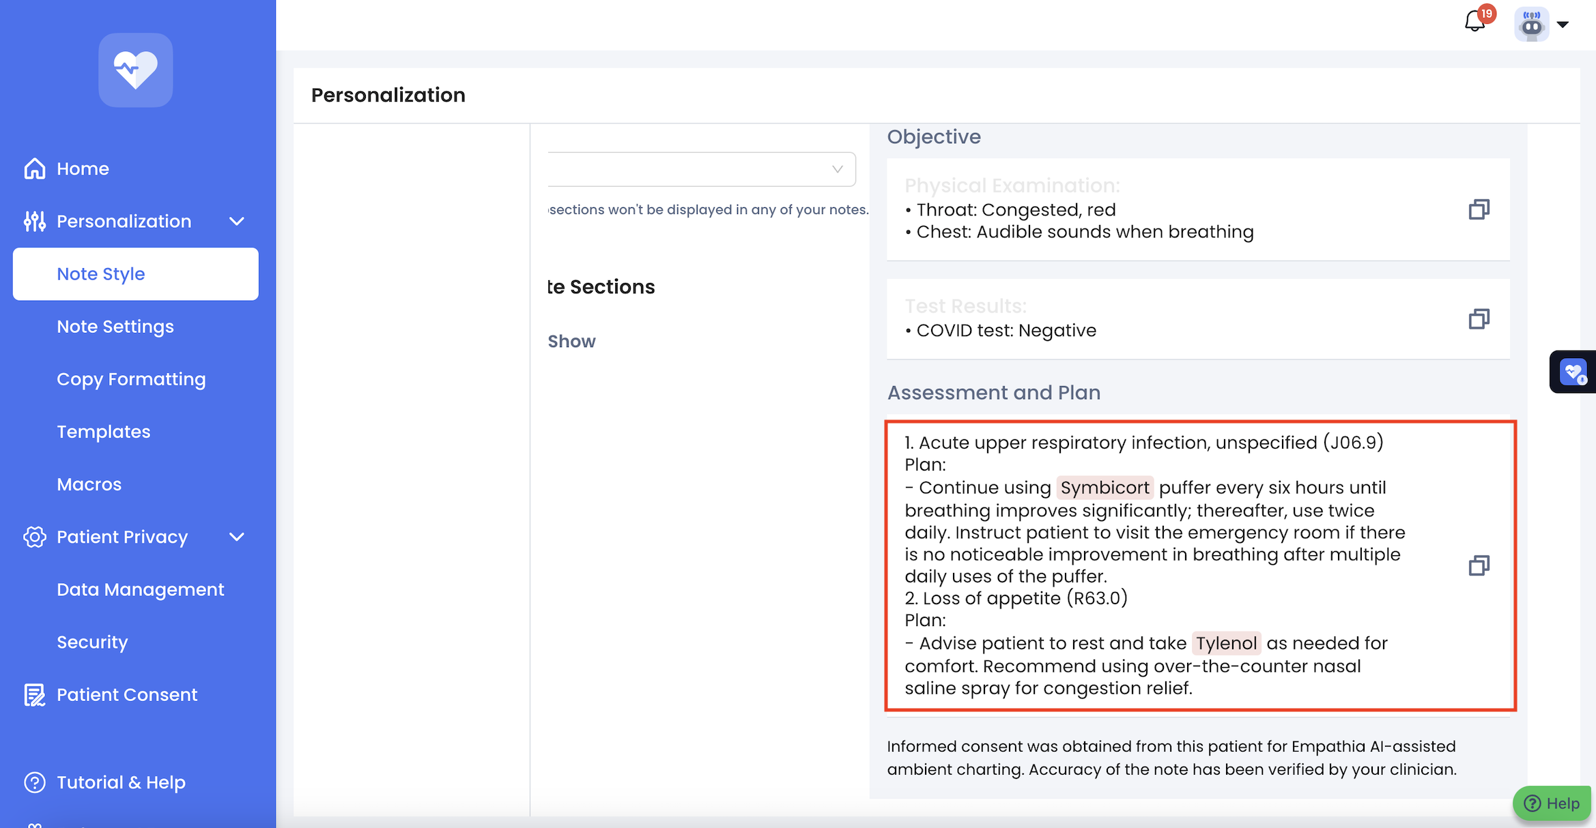Open Tutorial & Help
Viewport: 1596px width, 828px height.
pyautogui.click(x=121, y=782)
